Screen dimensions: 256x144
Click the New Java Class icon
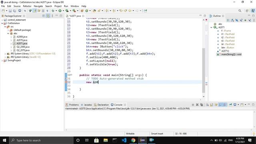tap(87, 11)
